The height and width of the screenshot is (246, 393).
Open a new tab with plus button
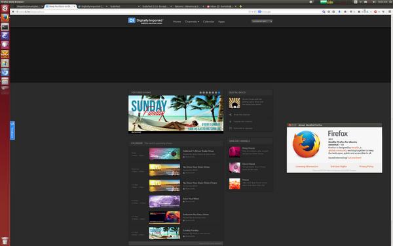click(x=240, y=7)
